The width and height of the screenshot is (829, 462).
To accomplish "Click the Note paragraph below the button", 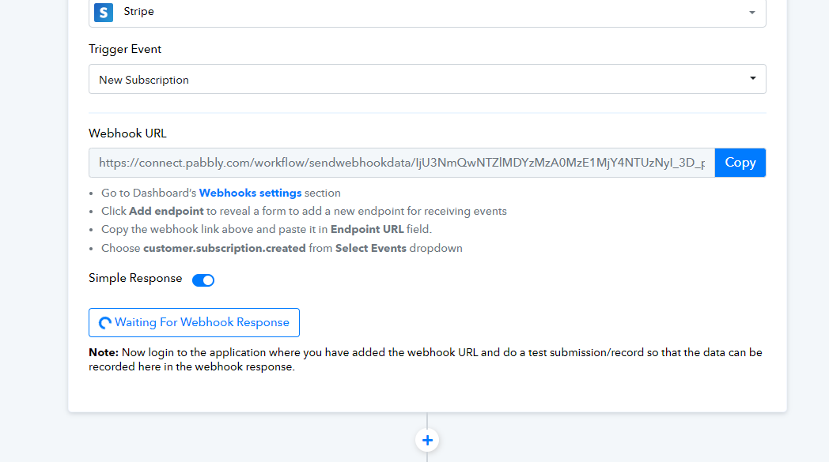I will (x=426, y=359).
